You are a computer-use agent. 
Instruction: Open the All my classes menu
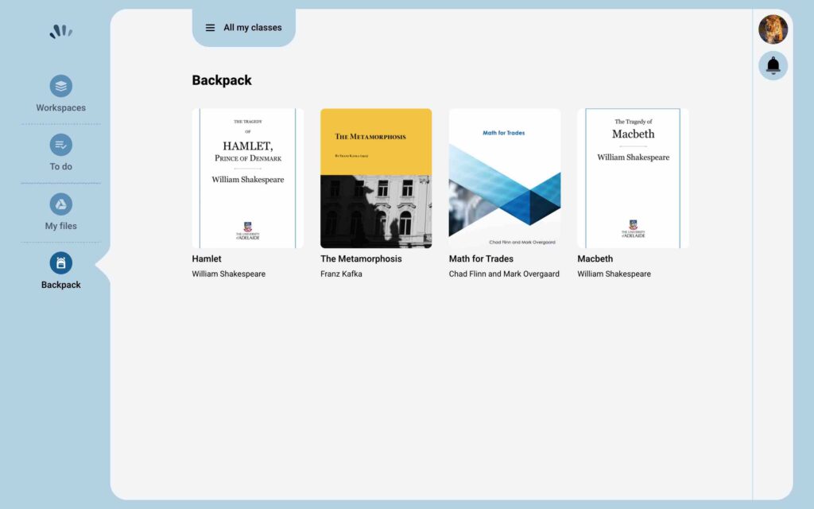250,27
